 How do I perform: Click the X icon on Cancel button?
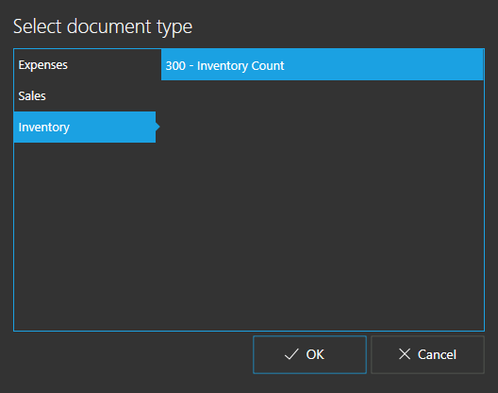coord(405,354)
